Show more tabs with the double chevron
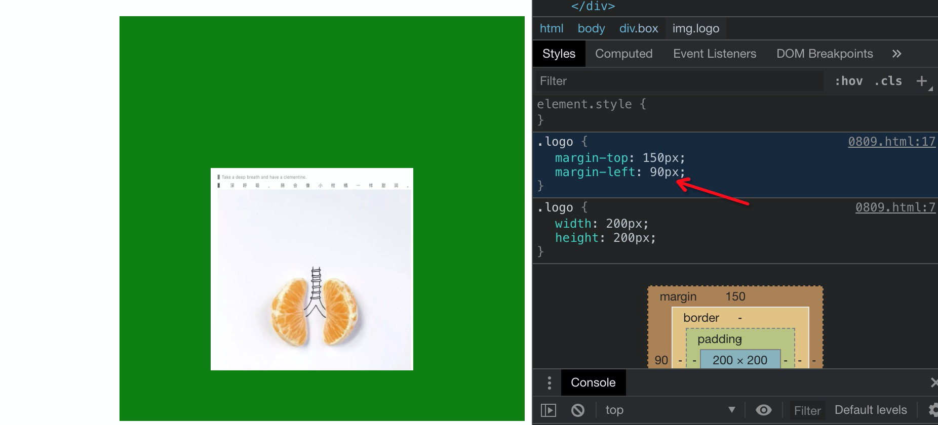The height and width of the screenshot is (425, 938). coord(896,54)
